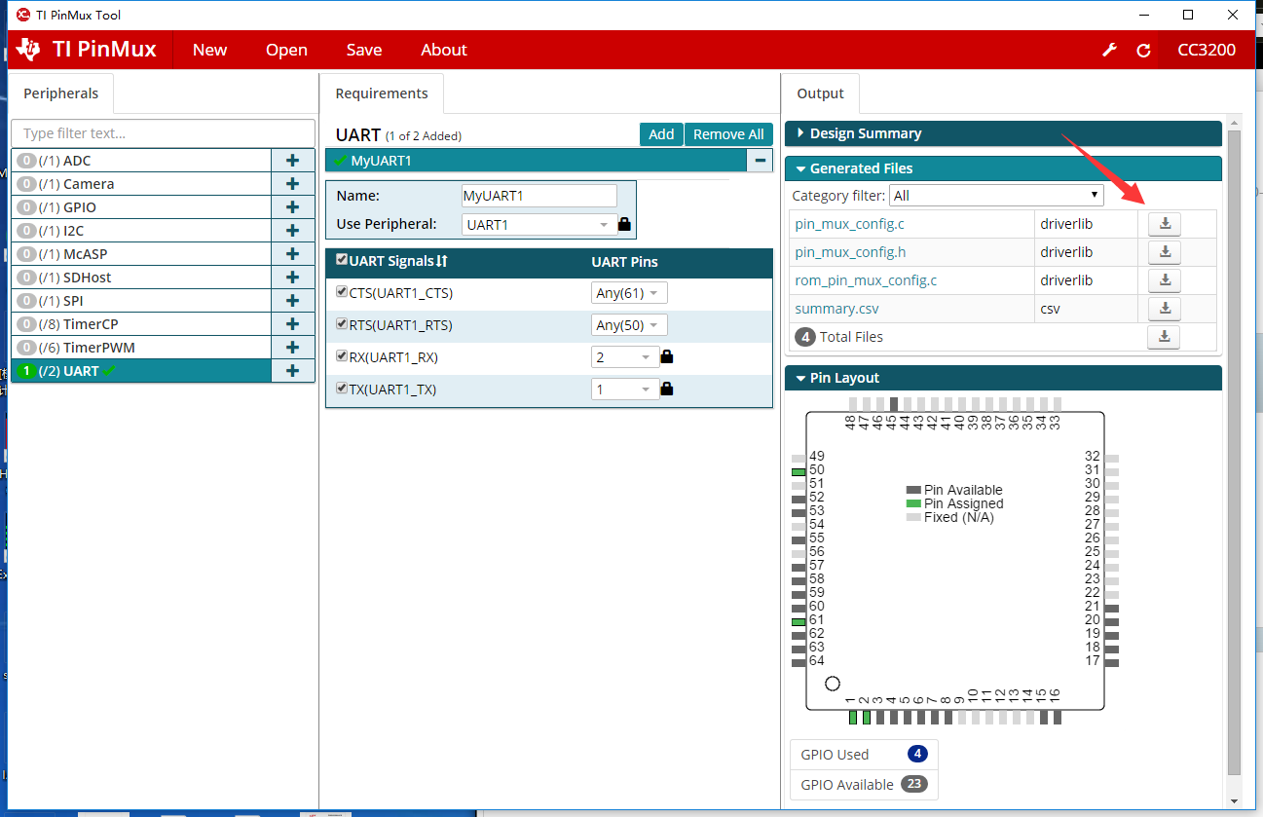The height and width of the screenshot is (817, 1263).
Task: Click Save in the top menu
Action: point(364,51)
